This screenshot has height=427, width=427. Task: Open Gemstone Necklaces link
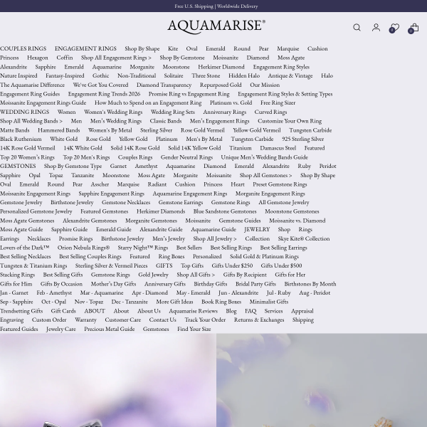[126, 202]
